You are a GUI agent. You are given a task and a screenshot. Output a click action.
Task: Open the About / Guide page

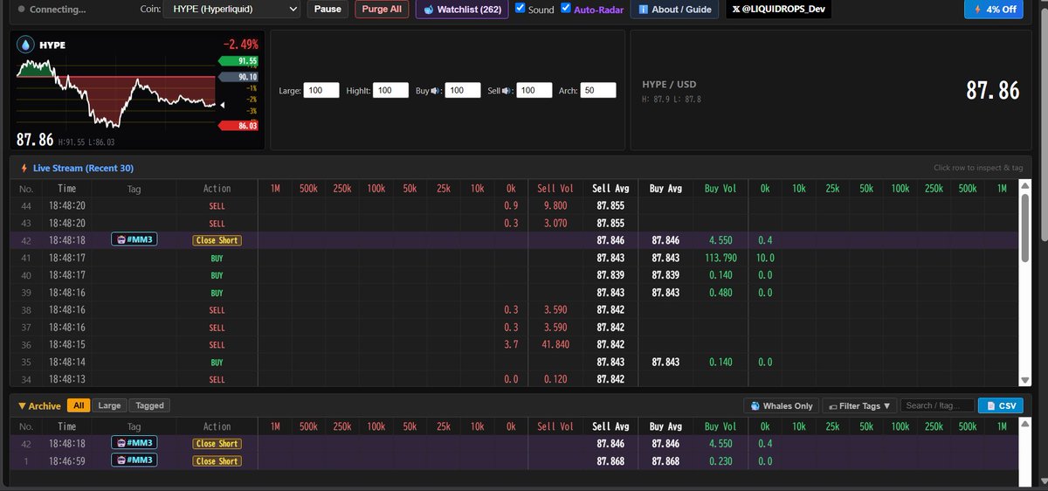[x=674, y=10]
